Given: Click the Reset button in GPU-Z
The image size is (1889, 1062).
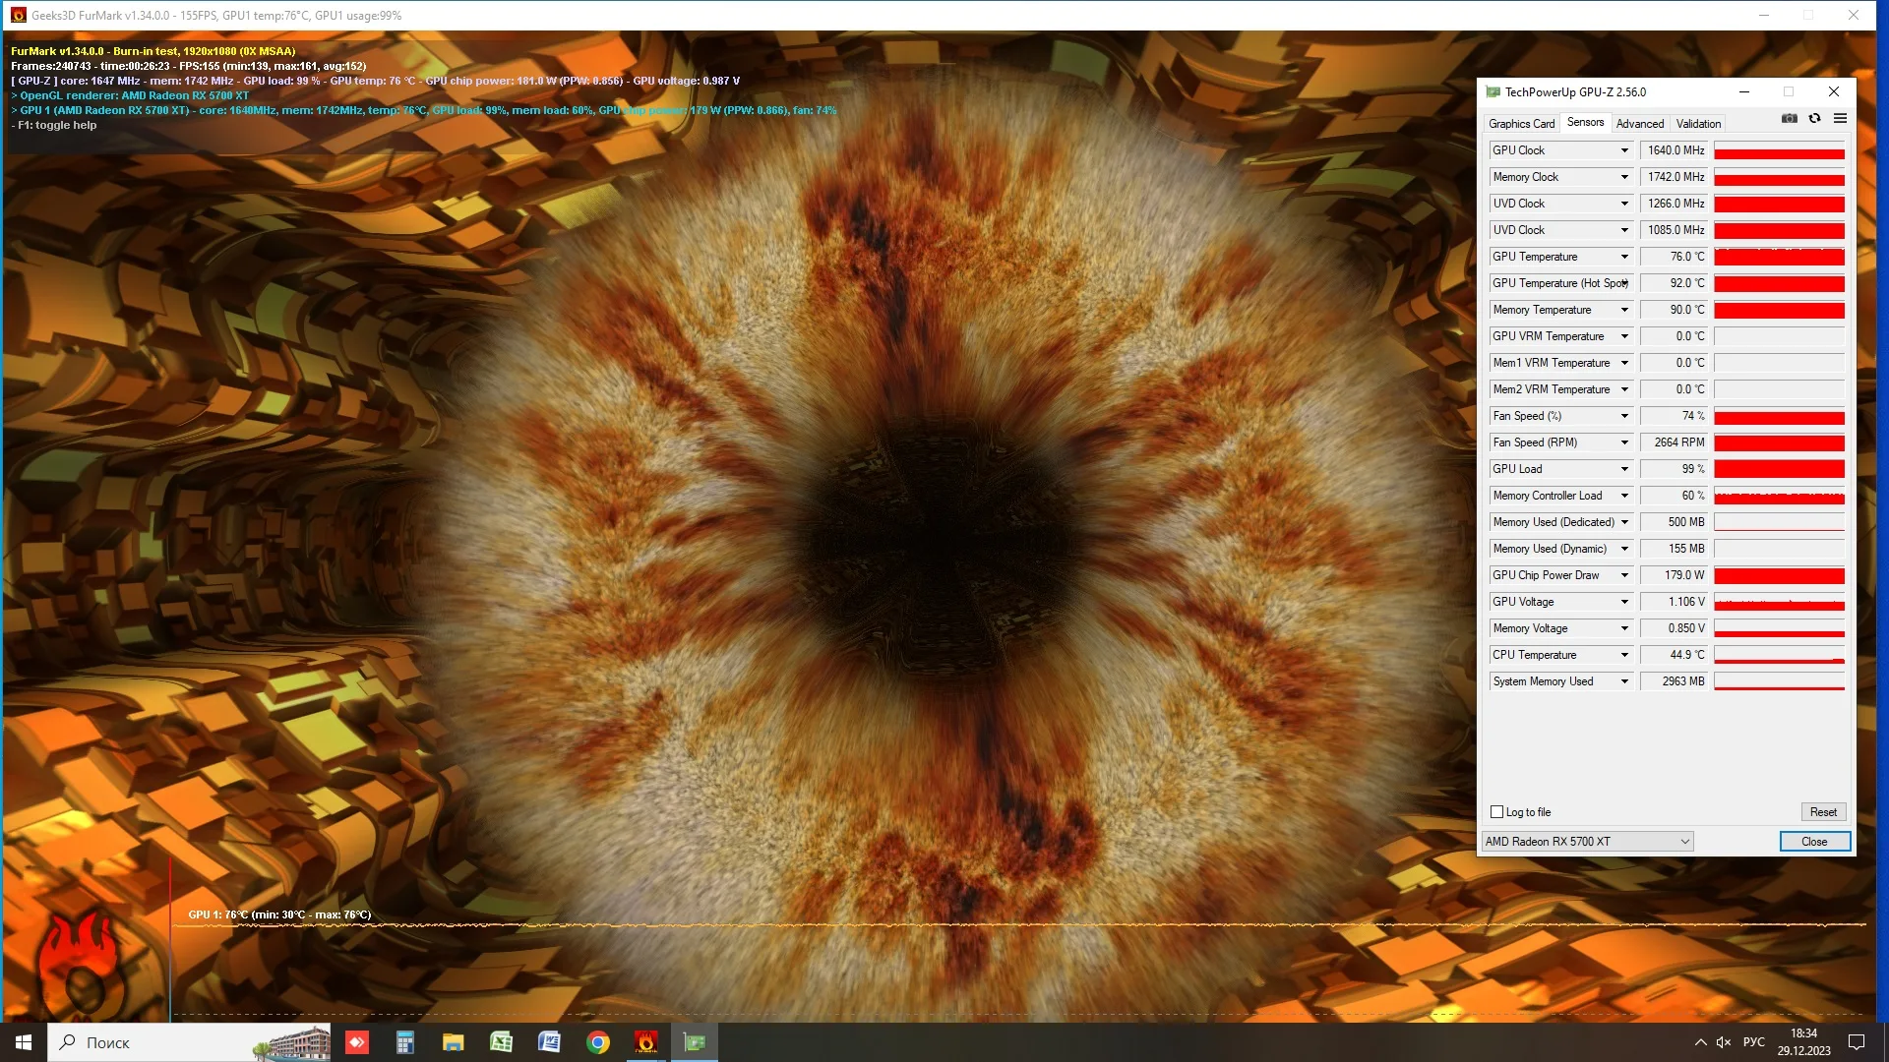Looking at the screenshot, I should [x=1822, y=811].
